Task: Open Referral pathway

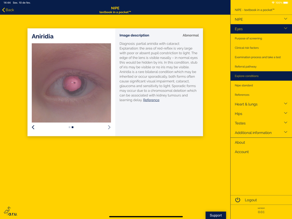Action: coord(261,66)
